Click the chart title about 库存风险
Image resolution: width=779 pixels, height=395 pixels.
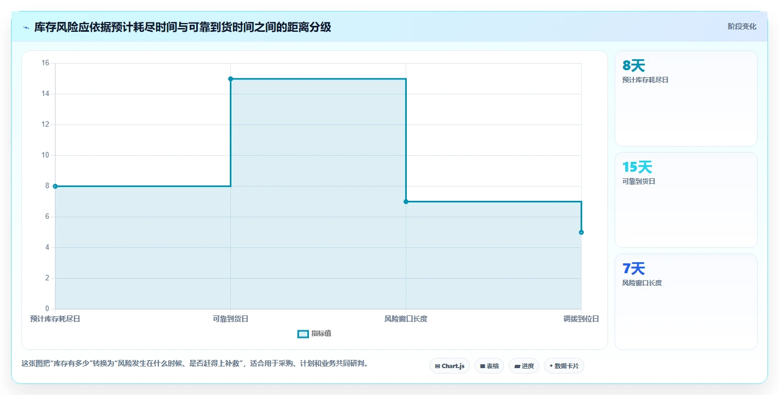[183, 27]
